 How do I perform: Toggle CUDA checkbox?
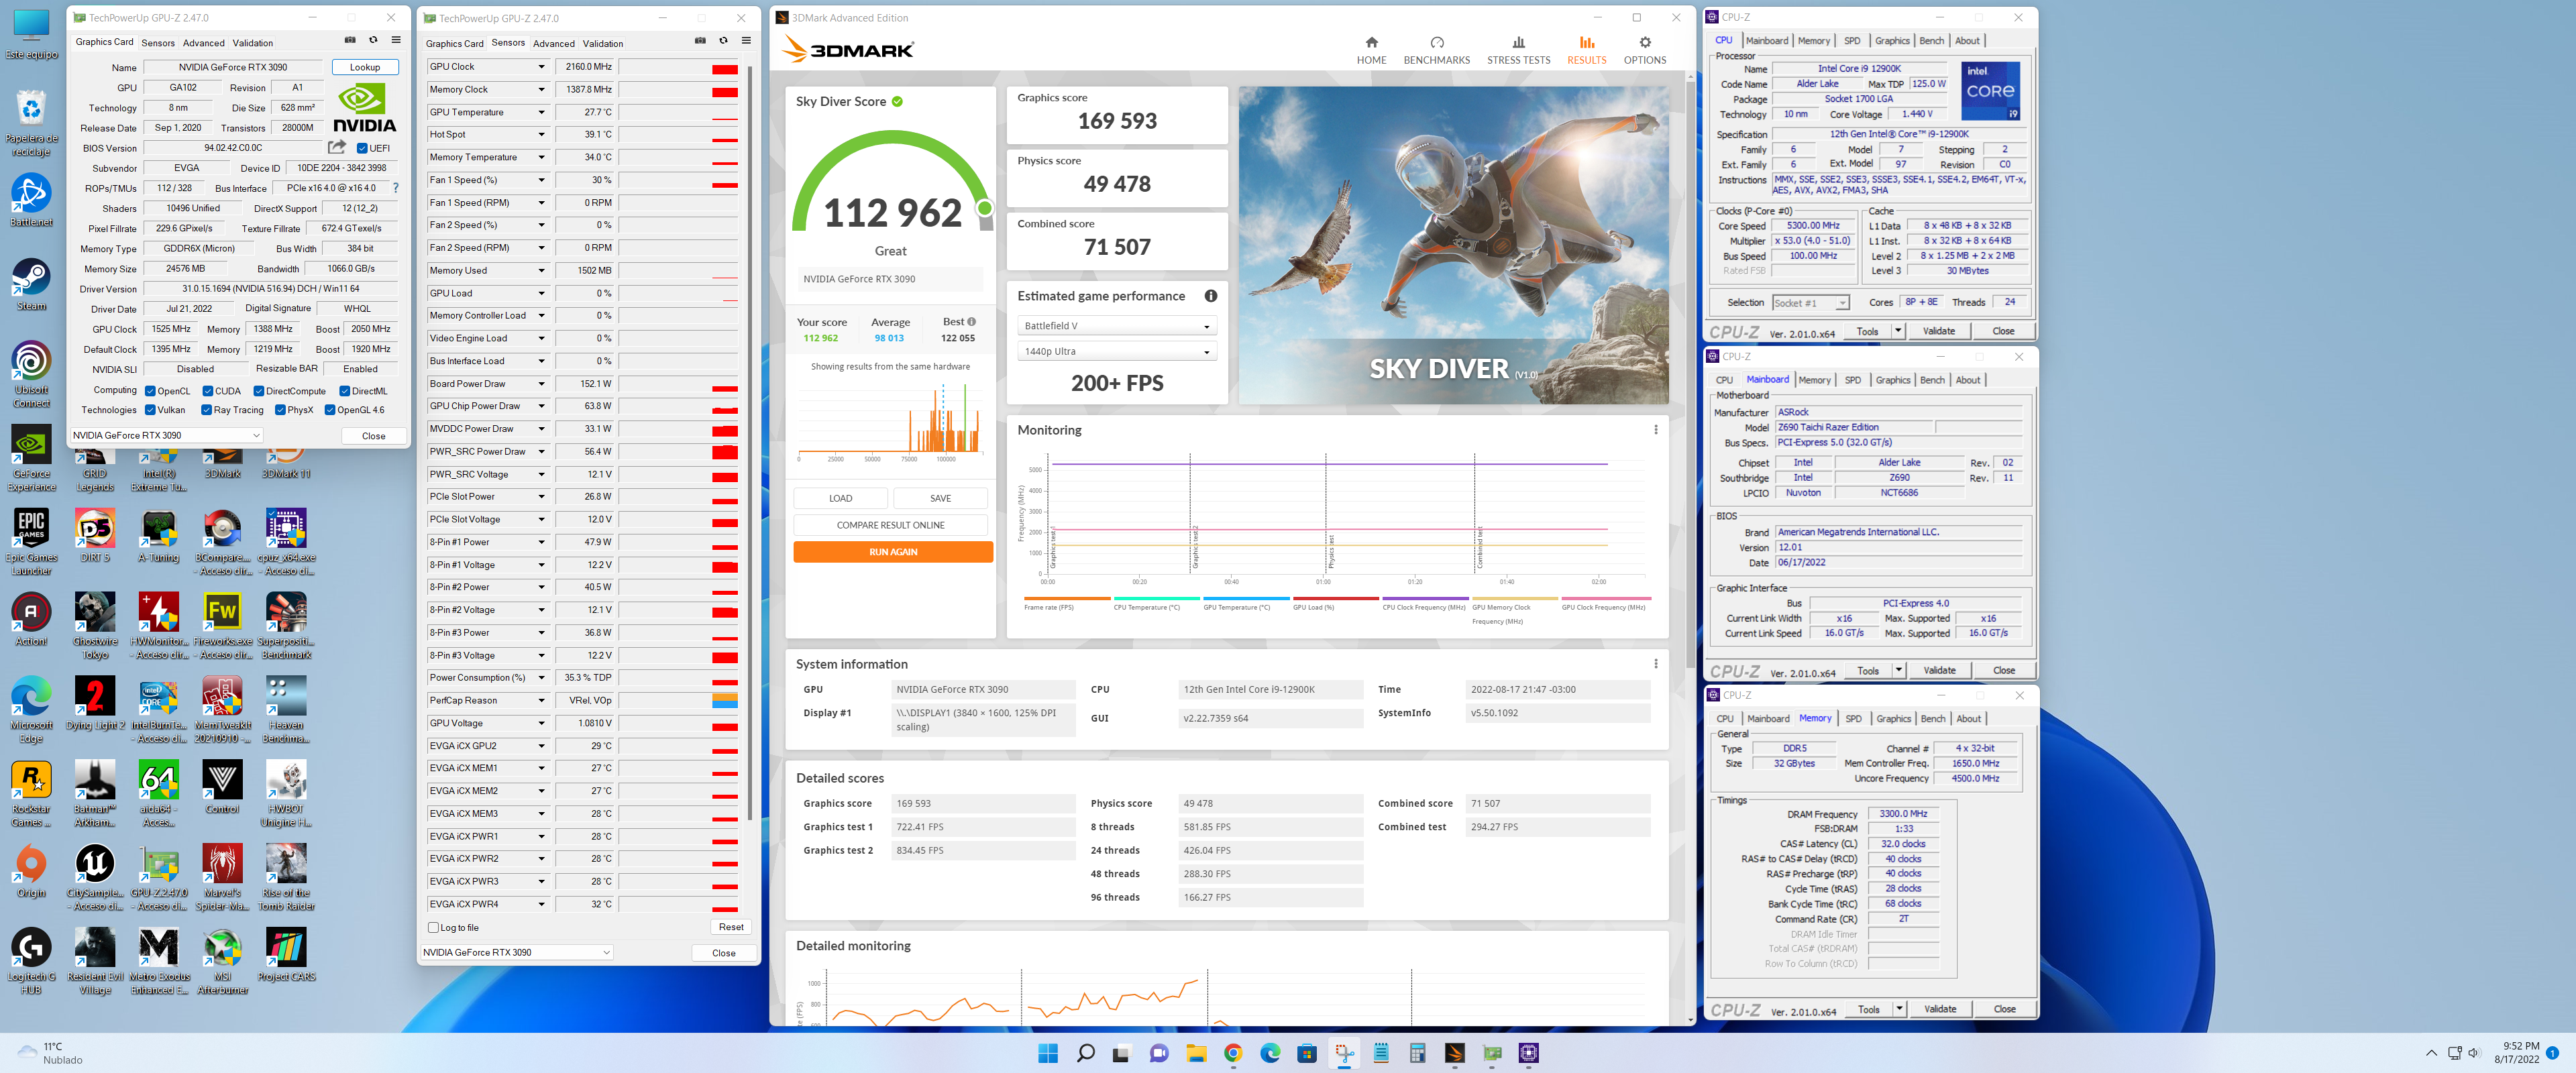click(x=208, y=391)
